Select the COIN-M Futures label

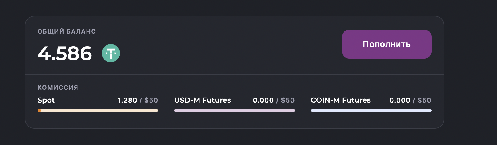click(341, 100)
